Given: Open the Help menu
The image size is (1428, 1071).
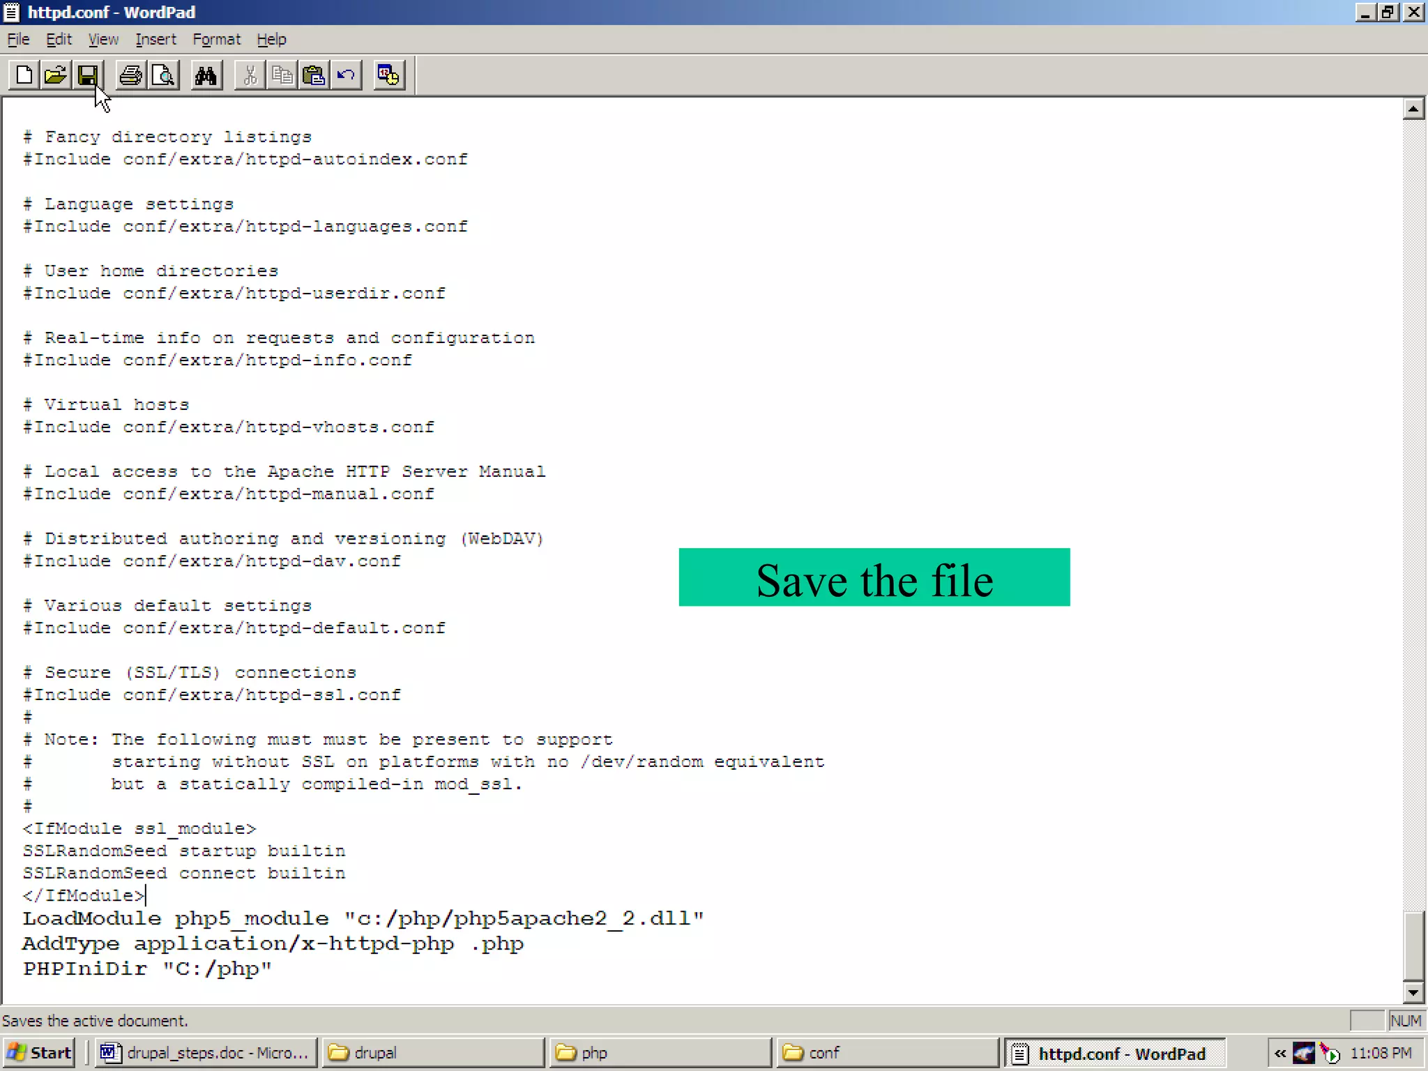Looking at the screenshot, I should pyautogui.click(x=271, y=40).
